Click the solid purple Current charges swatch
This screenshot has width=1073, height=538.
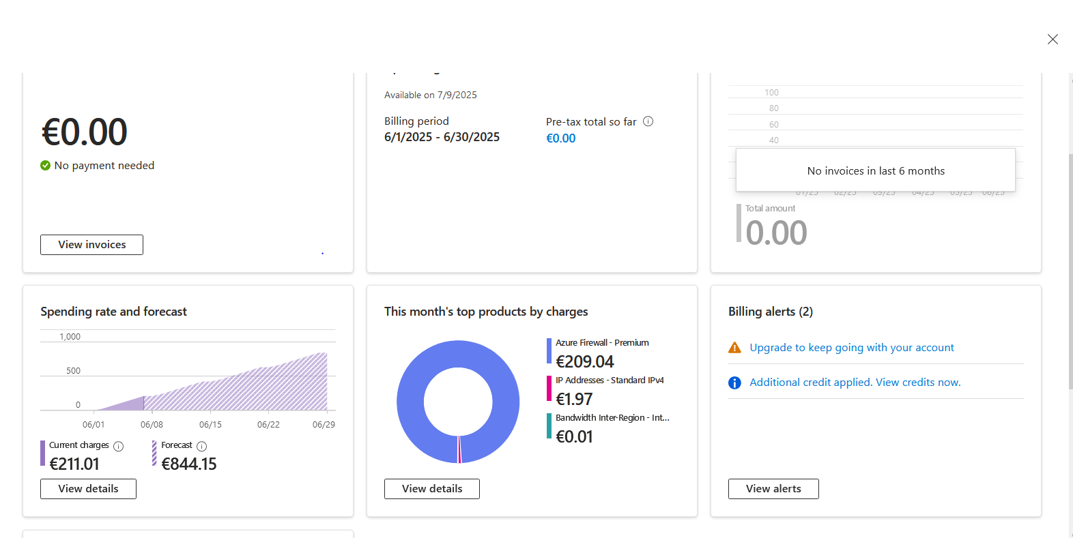[42, 453]
